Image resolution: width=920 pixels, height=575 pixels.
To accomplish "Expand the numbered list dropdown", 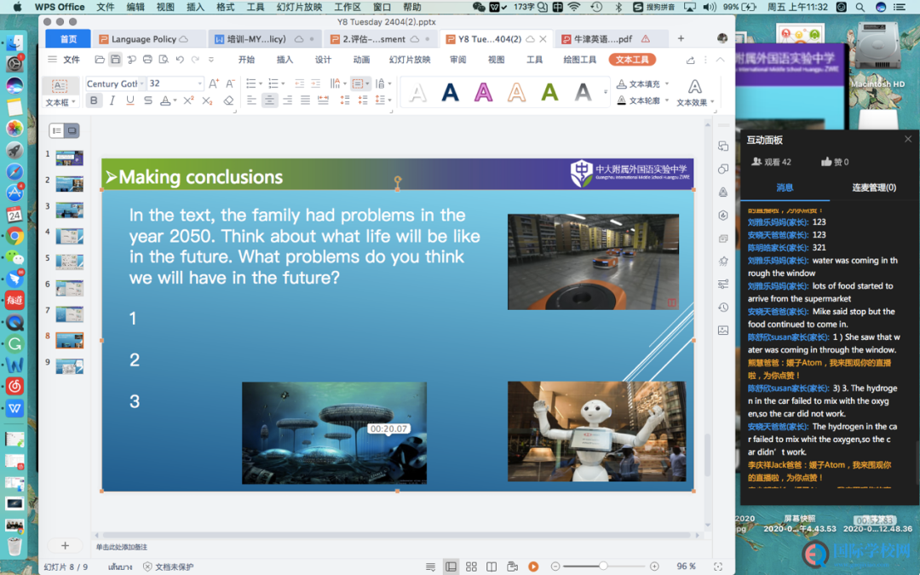I will click(283, 83).
